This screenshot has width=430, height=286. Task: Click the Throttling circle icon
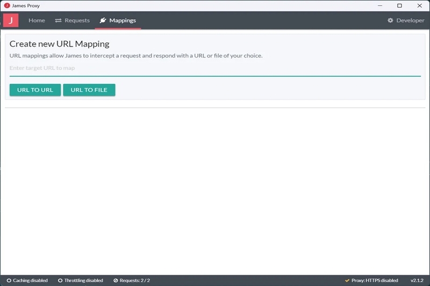[60, 281]
